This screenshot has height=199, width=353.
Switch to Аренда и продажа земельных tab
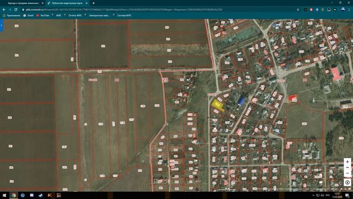pyautogui.click(x=23, y=3)
